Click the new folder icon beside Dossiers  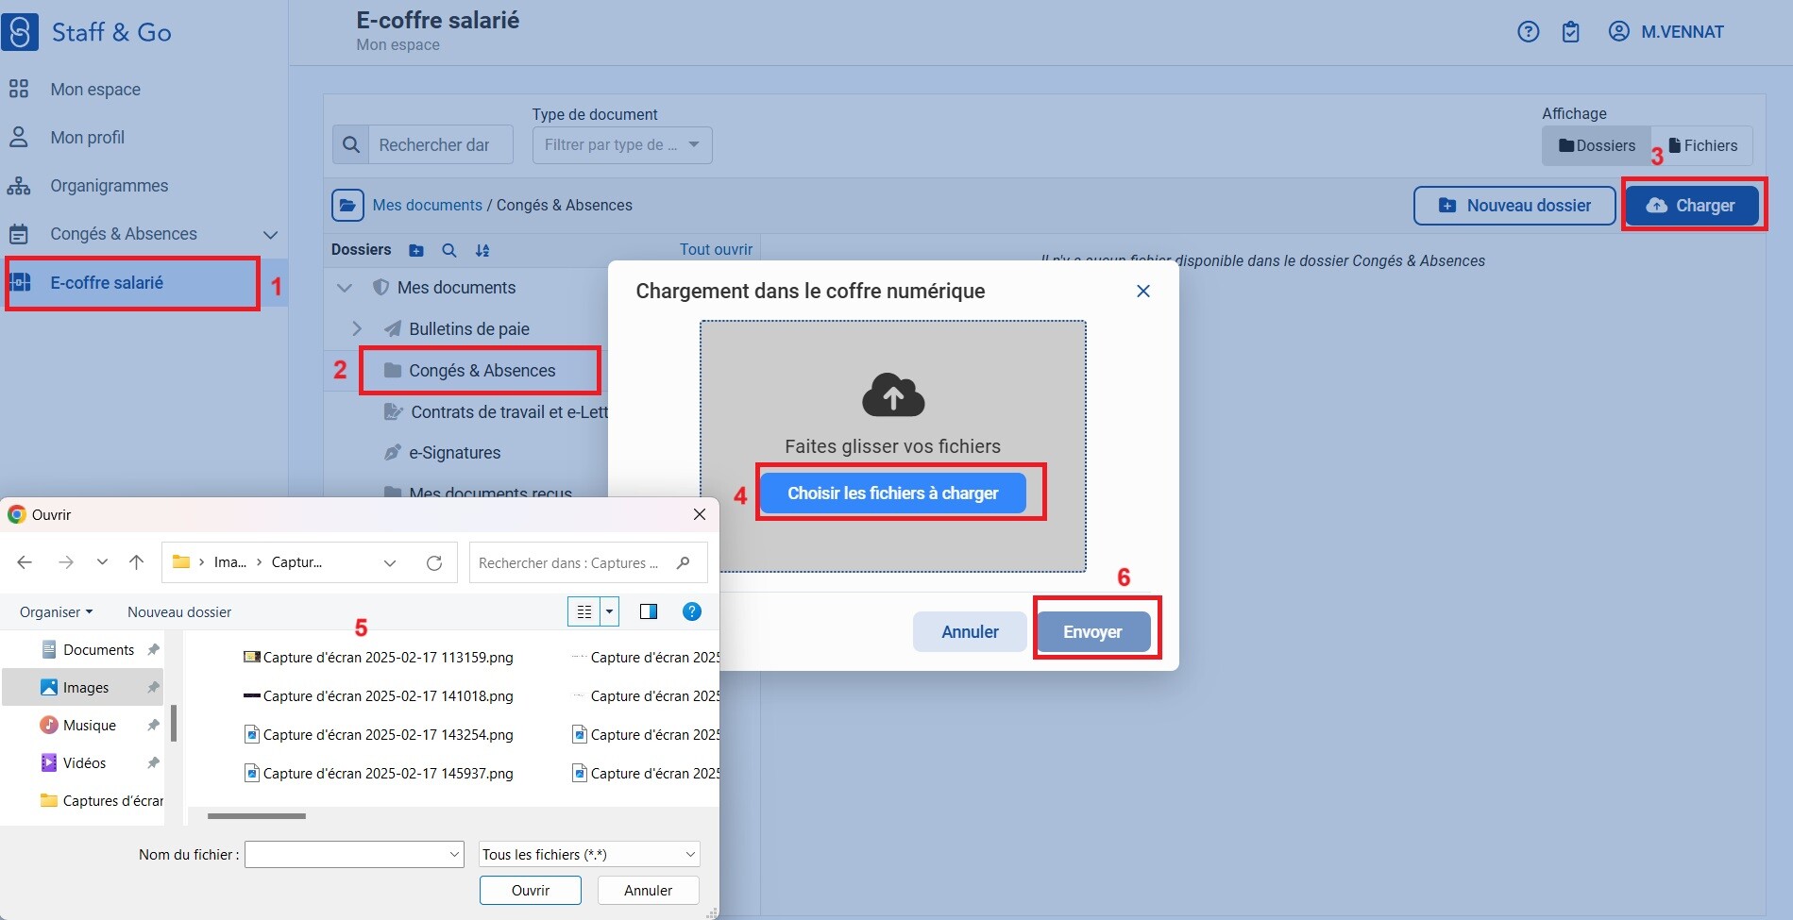[416, 250]
